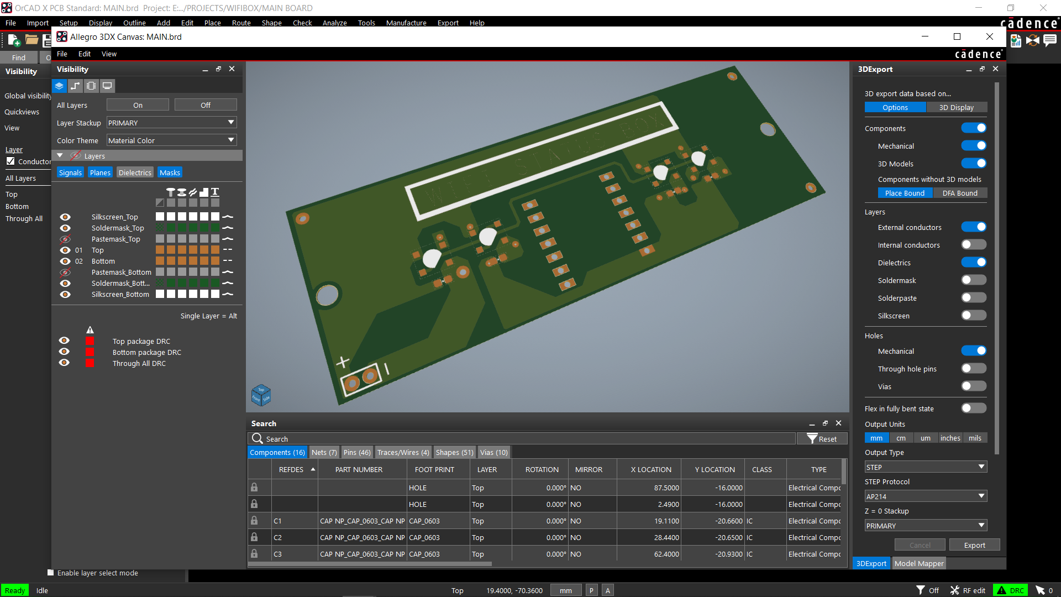Show the Pastemask_Top layer
The width and height of the screenshot is (1061, 597).
click(65, 239)
